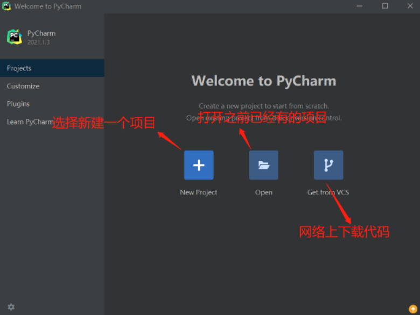Viewport: 420px width, 315px height.
Task: Select the Projects tab
Action: coord(52,68)
